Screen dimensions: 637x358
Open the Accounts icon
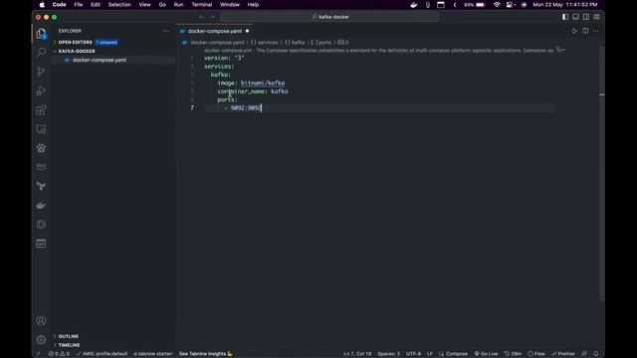41,320
